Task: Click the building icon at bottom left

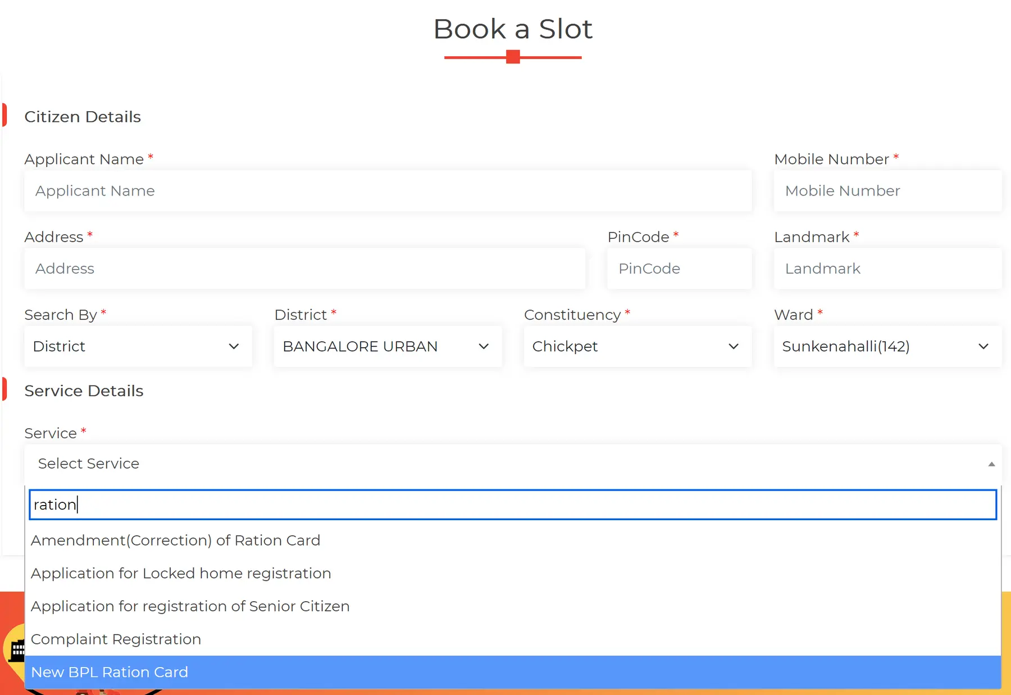Action: 17,652
